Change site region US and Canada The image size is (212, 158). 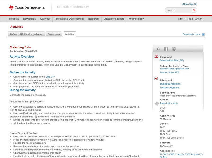[x=193, y=19]
